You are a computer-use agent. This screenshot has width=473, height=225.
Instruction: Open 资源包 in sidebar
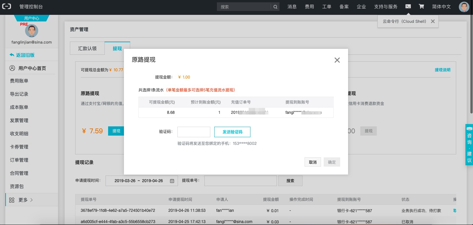(x=17, y=186)
